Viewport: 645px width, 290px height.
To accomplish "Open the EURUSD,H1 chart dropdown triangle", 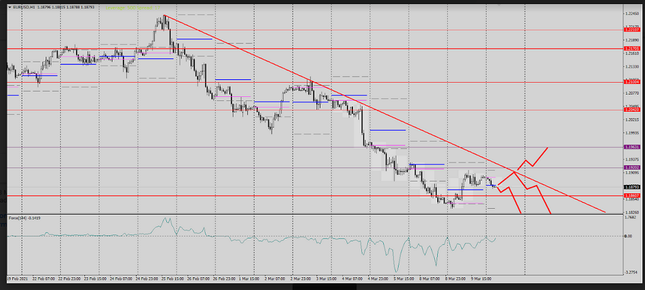I will click(x=10, y=7).
